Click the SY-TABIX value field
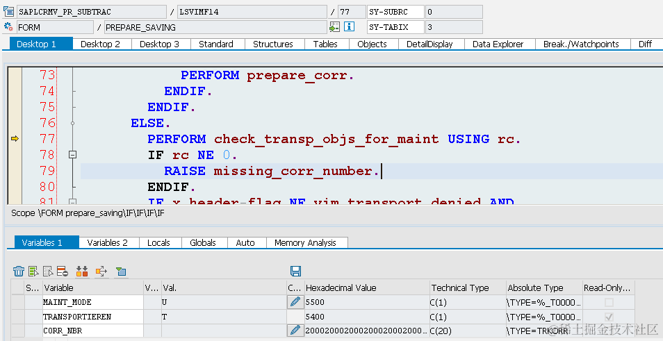 [x=454, y=27]
